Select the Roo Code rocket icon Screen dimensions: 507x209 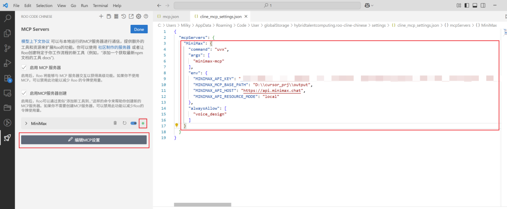pos(7,138)
